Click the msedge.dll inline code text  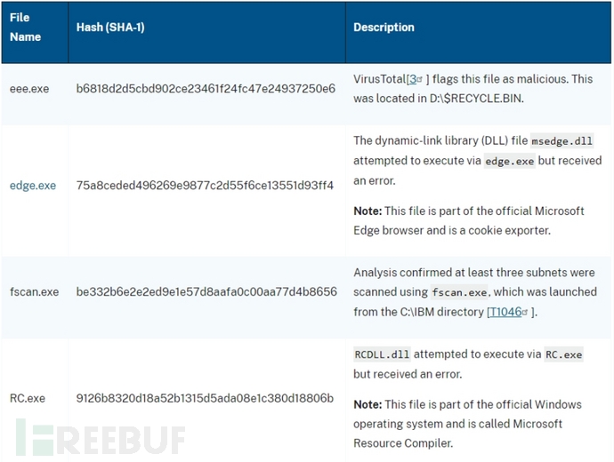click(561, 140)
